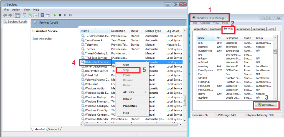Select the eDictService row in Task Manager
Viewport: 284px width, 137px height.
click(235, 51)
